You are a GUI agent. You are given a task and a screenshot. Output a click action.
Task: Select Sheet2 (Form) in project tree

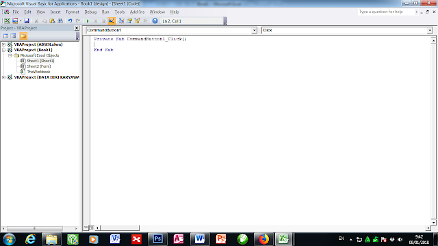39,66
